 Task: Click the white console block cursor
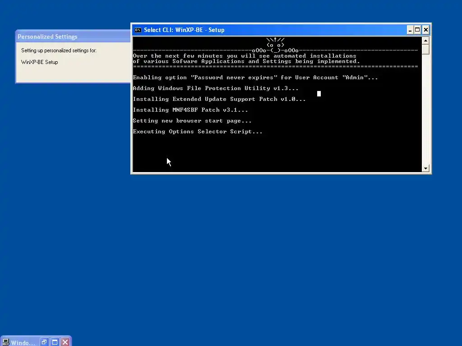tap(319, 94)
